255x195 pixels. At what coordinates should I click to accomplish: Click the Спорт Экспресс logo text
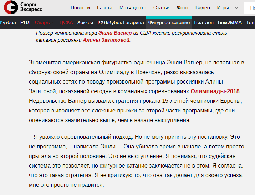[x=31, y=7]
